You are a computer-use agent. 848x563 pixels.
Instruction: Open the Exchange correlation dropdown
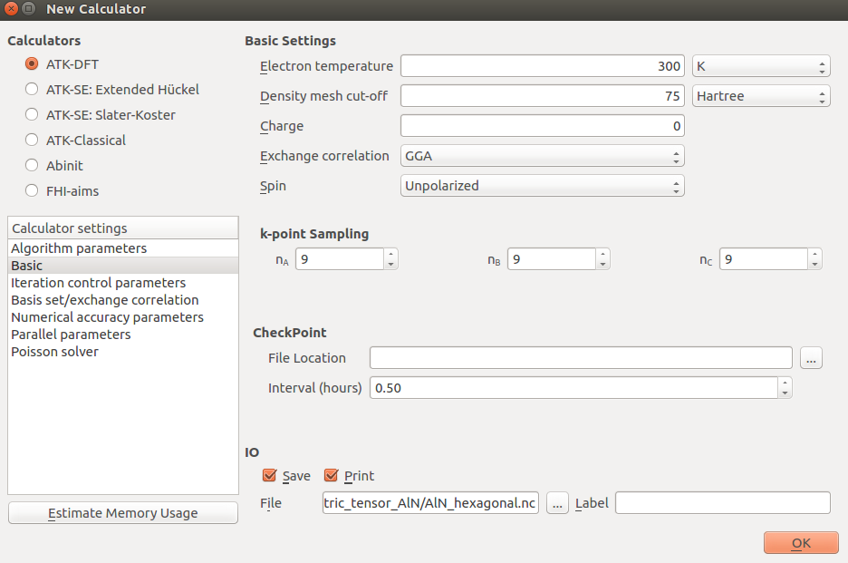pyautogui.click(x=543, y=156)
